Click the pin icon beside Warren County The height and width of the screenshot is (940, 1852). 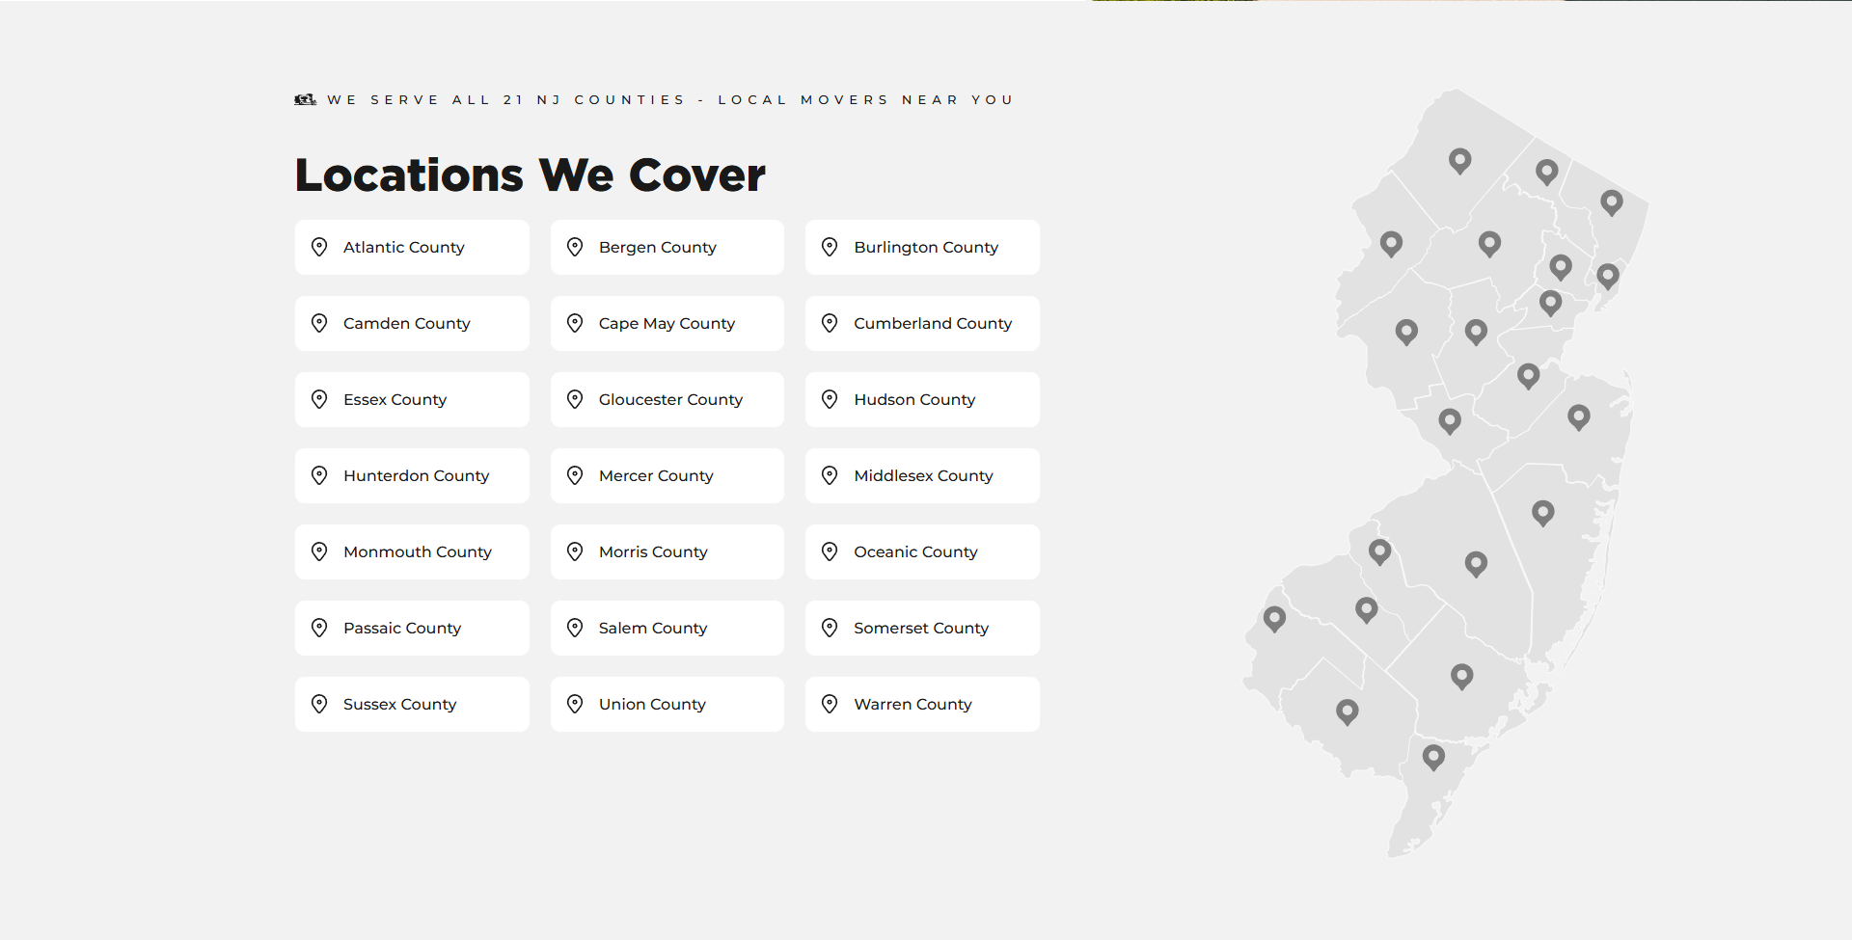click(830, 704)
